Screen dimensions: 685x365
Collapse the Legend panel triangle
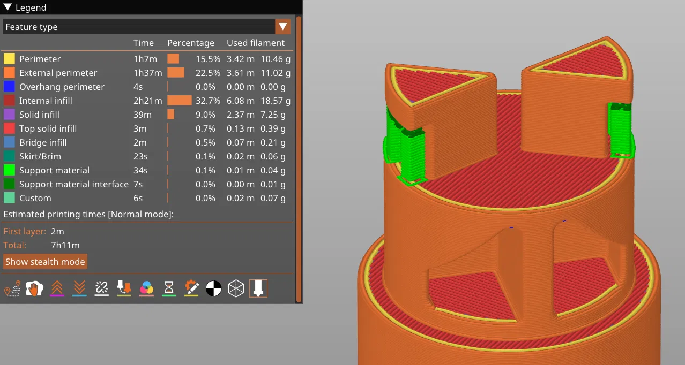(x=8, y=7)
